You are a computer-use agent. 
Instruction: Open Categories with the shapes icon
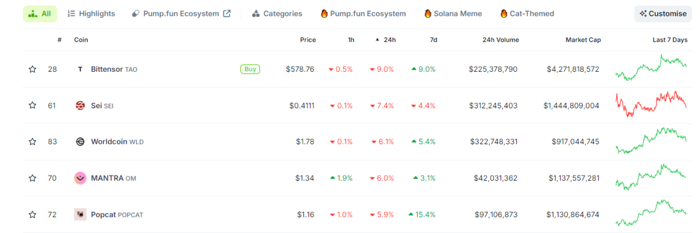[277, 13]
